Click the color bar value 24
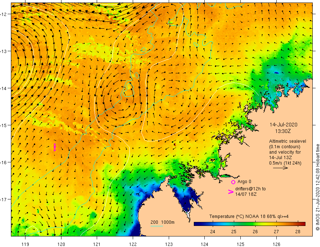This screenshot has height=247, width=320. (x=212, y=232)
